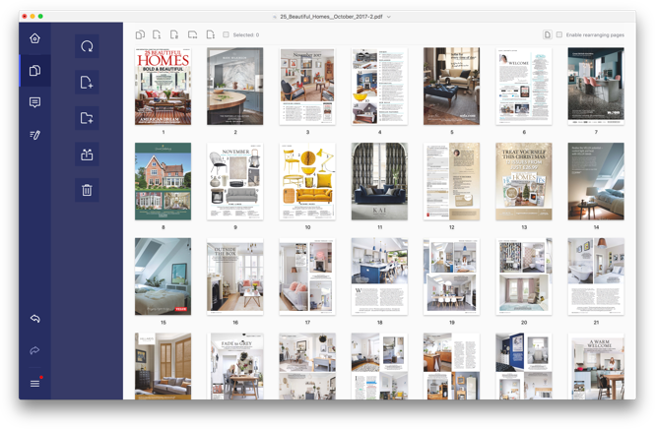Expand the file title dropdown arrow
Image resolution: width=655 pixels, height=429 pixels.
pyautogui.click(x=389, y=17)
